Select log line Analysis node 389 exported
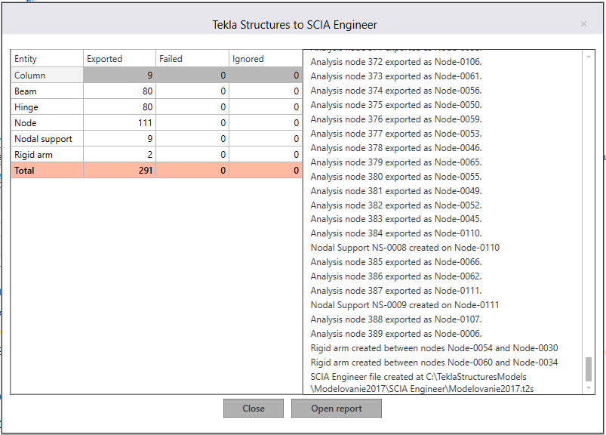The height and width of the screenshot is (435, 606). [x=396, y=334]
